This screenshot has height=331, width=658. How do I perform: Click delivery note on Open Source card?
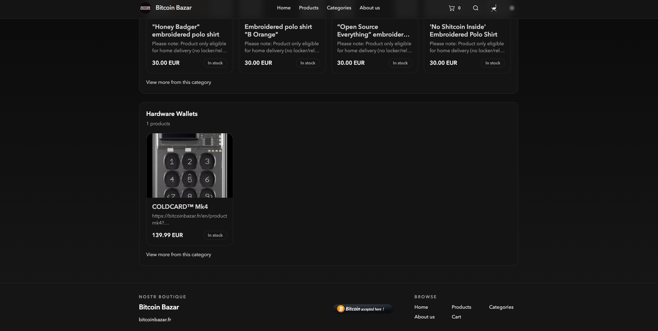pyautogui.click(x=375, y=47)
